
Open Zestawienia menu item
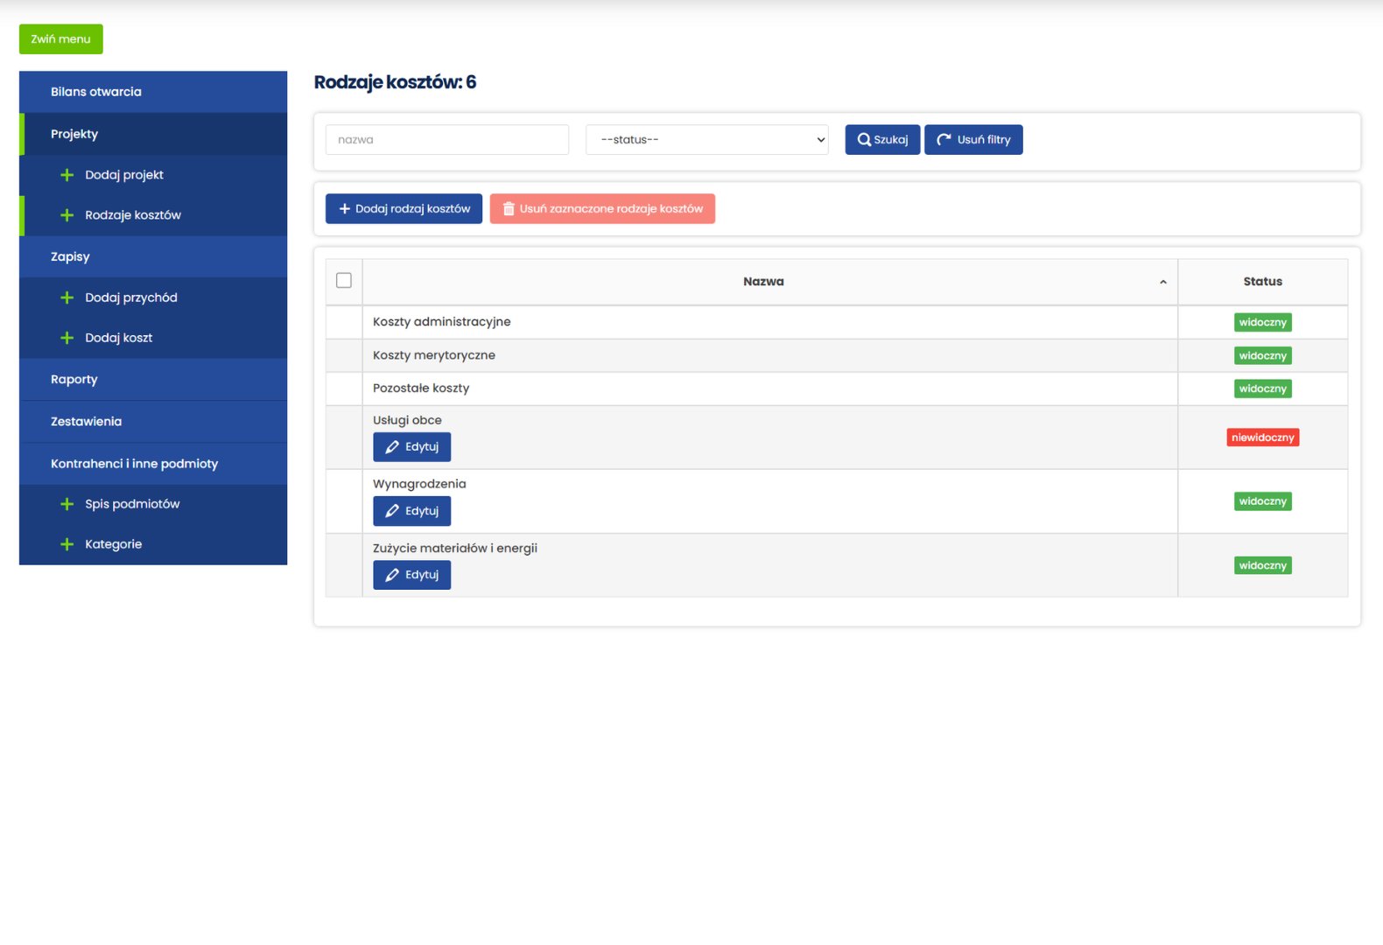pyautogui.click(x=86, y=422)
